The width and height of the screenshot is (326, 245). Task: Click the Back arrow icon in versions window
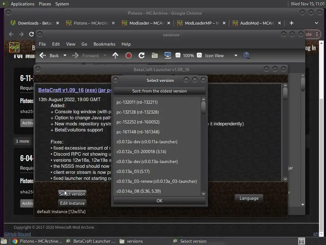click(43, 56)
